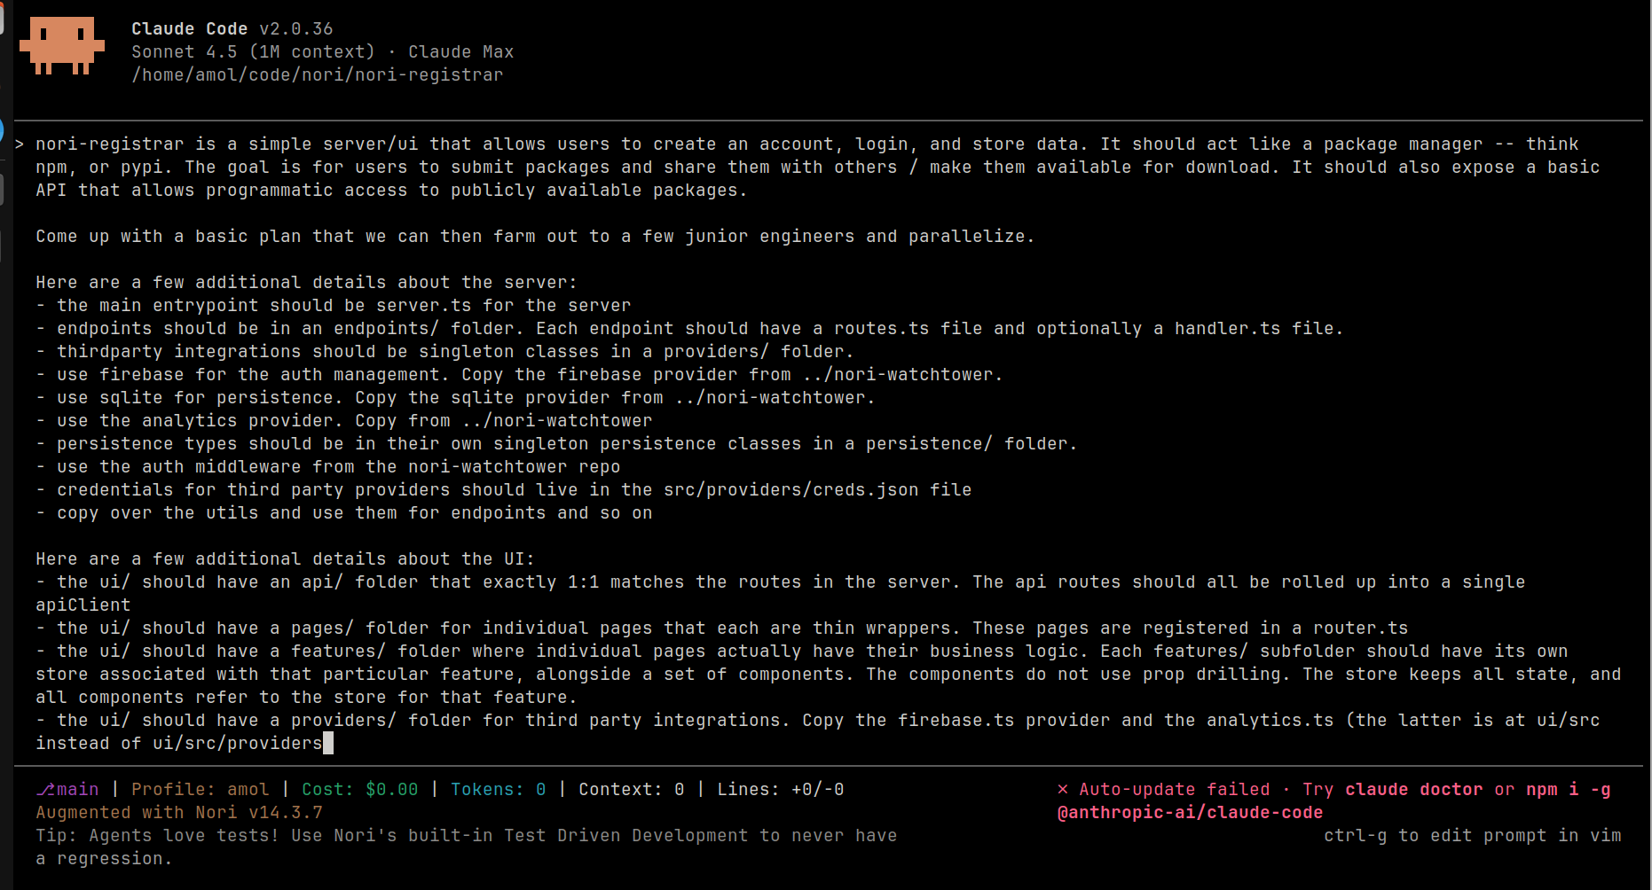1652x890 pixels.
Task: Click the @anthropic-ai/claude-code package name
Action: (x=1190, y=813)
